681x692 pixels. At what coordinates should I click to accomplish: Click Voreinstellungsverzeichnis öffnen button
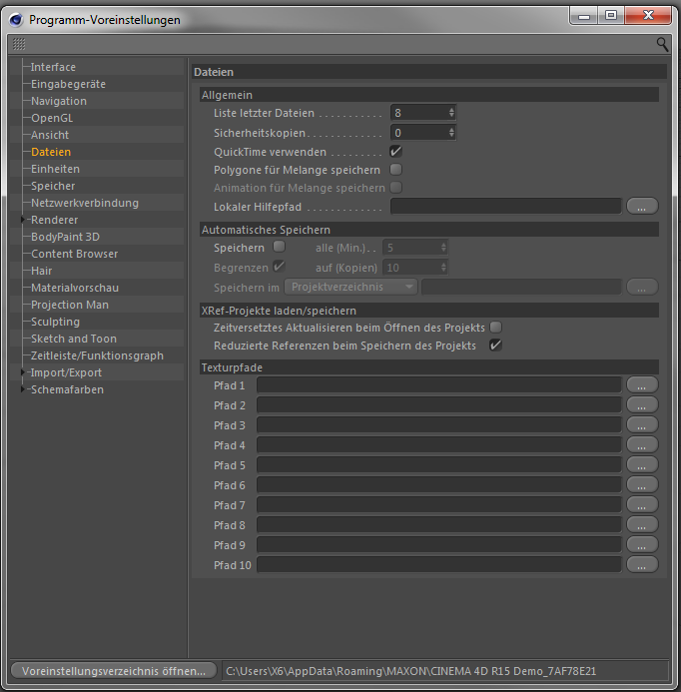114,671
